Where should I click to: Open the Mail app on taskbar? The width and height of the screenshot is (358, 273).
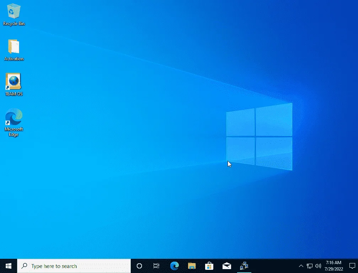click(227, 266)
